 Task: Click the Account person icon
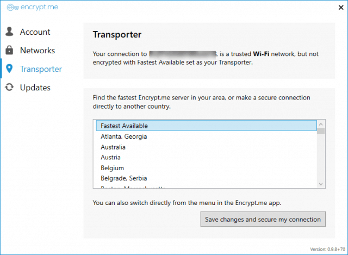point(9,32)
